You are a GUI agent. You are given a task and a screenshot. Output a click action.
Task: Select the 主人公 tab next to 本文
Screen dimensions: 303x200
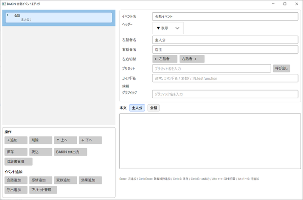coord(137,108)
